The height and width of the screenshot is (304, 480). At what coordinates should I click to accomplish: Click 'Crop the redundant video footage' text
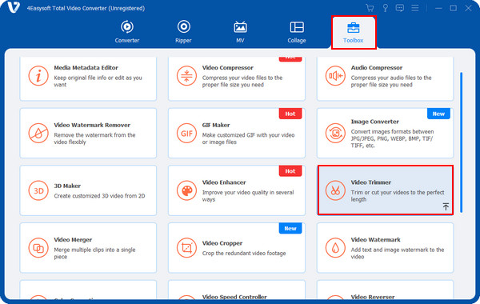[x=244, y=253]
